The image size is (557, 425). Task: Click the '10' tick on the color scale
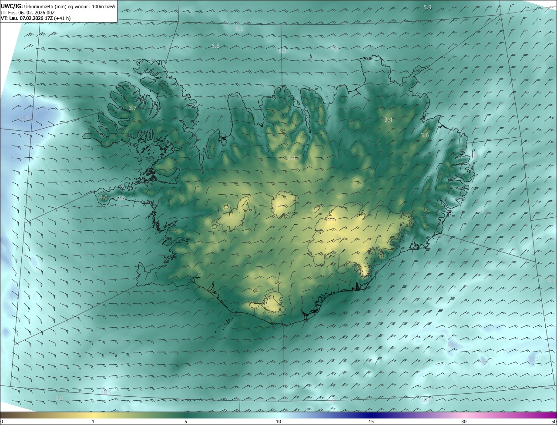pyautogui.click(x=278, y=422)
